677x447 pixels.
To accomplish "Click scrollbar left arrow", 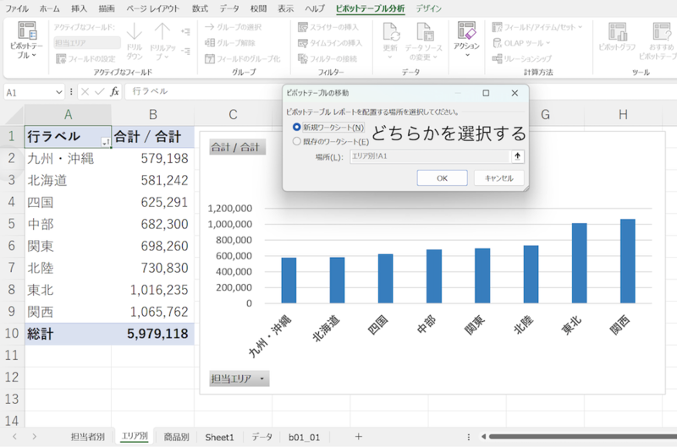I will 483,437.
